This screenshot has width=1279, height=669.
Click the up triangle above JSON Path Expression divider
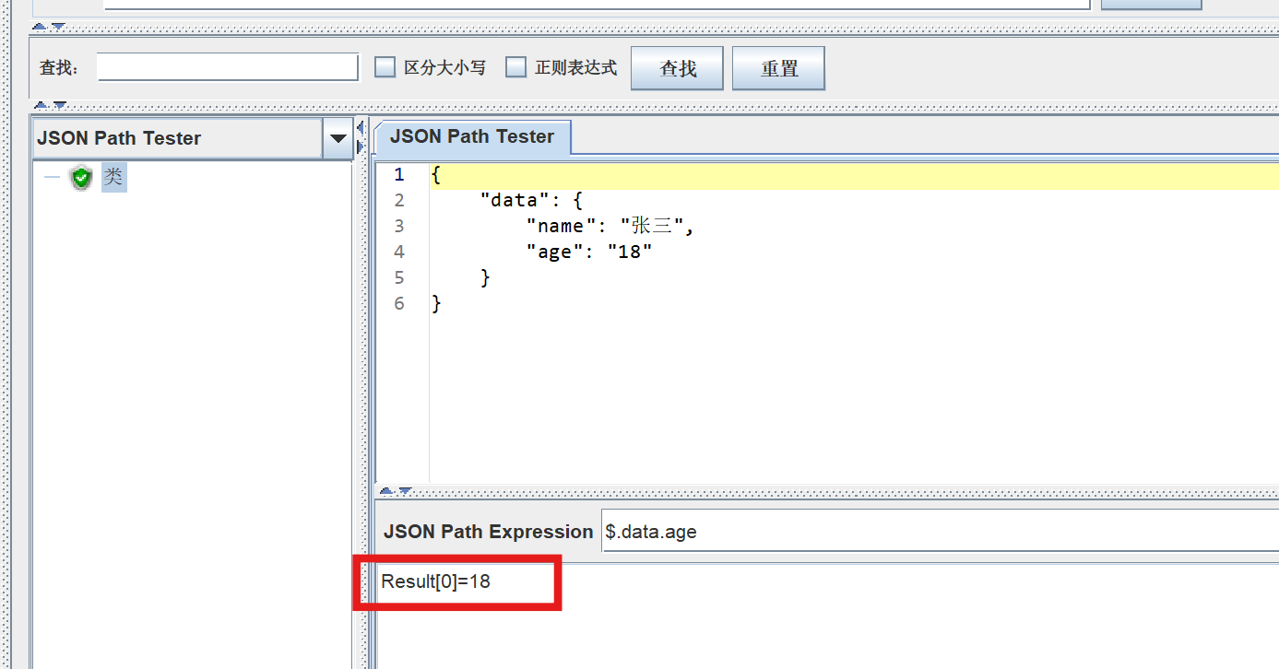pyautogui.click(x=387, y=490)
